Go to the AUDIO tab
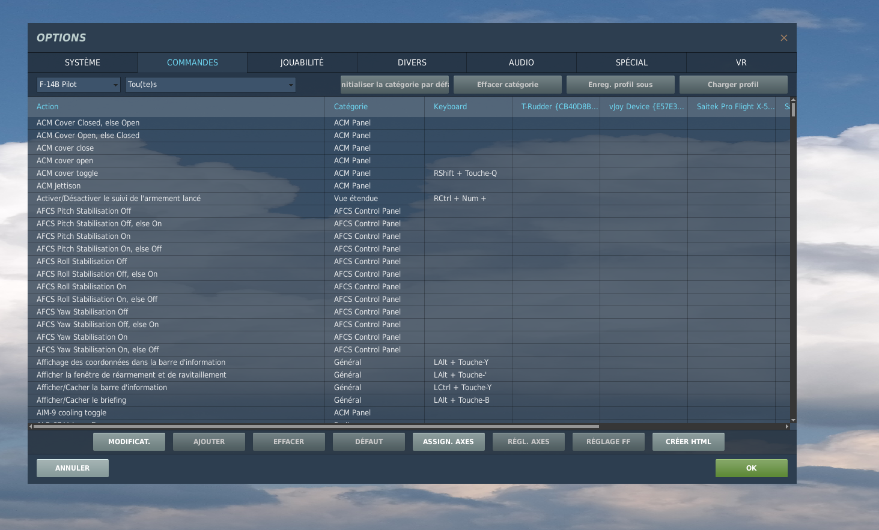 pyautogui.click(x=521, y=62)
